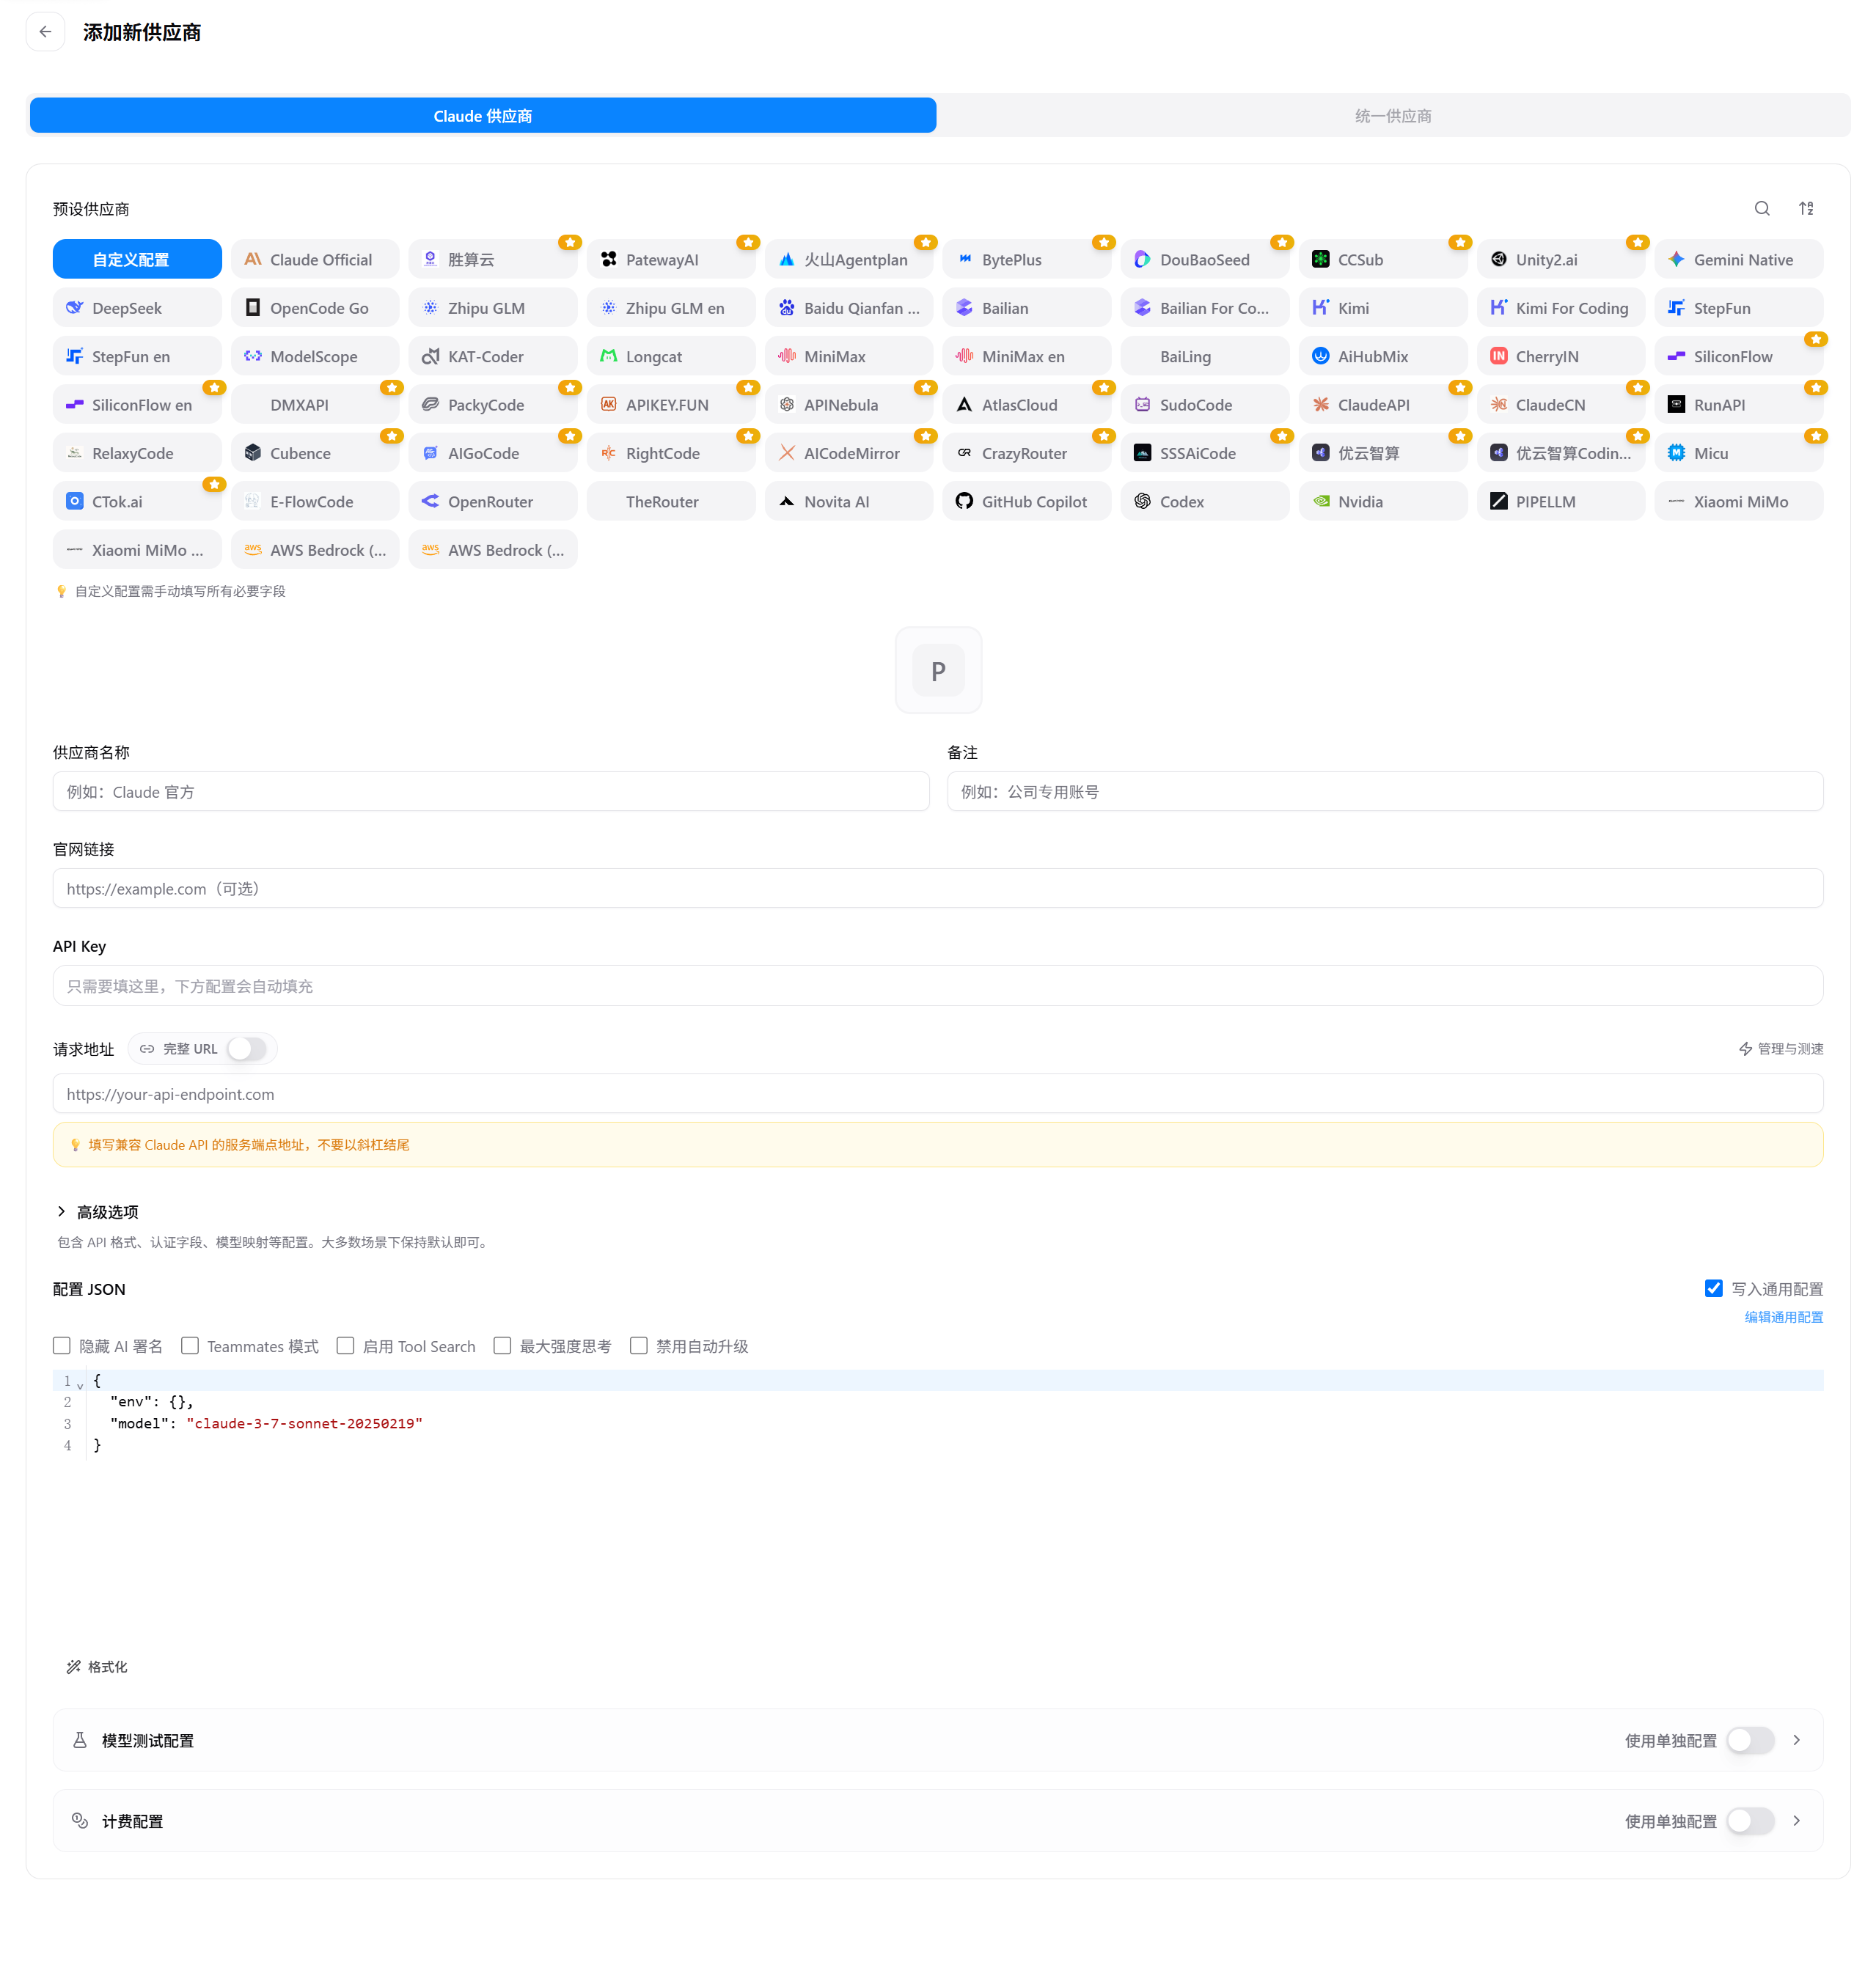Choose the DeepSeek provider preset
Viewport: 1876px width, 1968px height.
point(137,308)
